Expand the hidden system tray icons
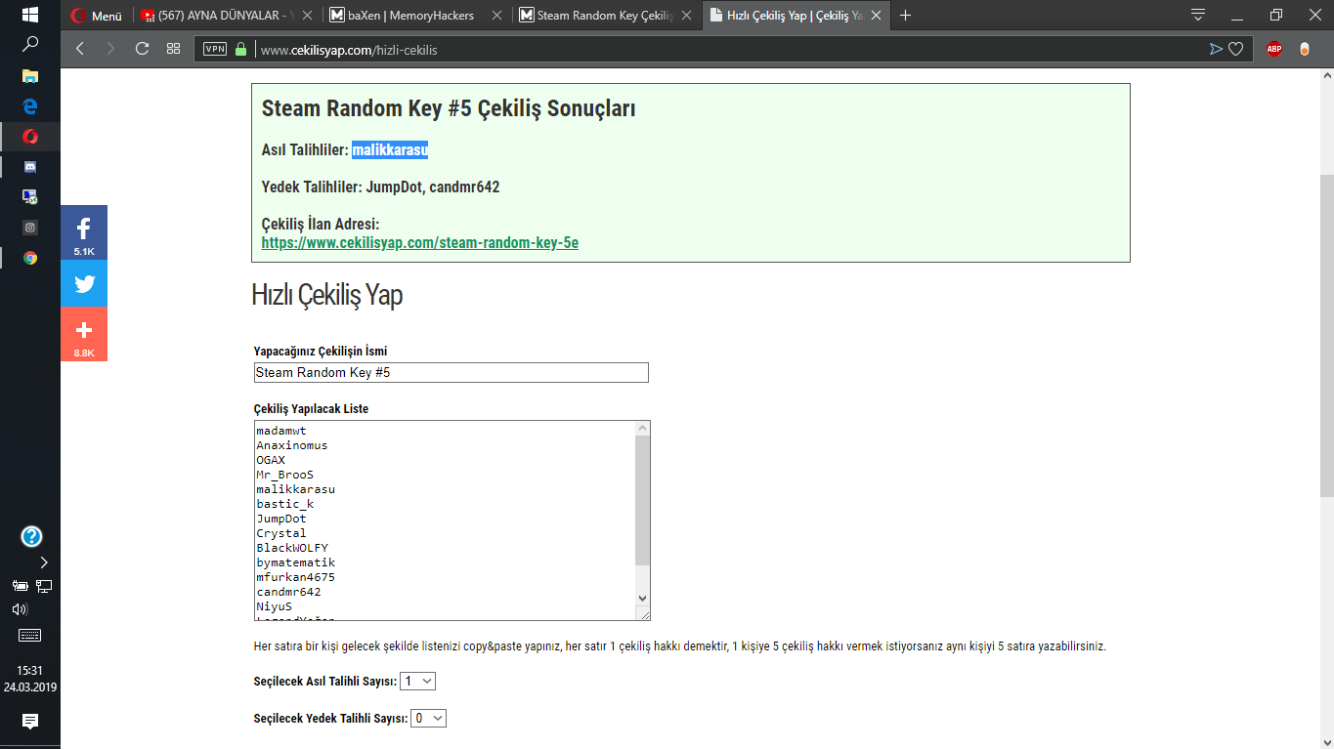The height and width of the screenshot is (749, 1334). [x=44, y=562]
